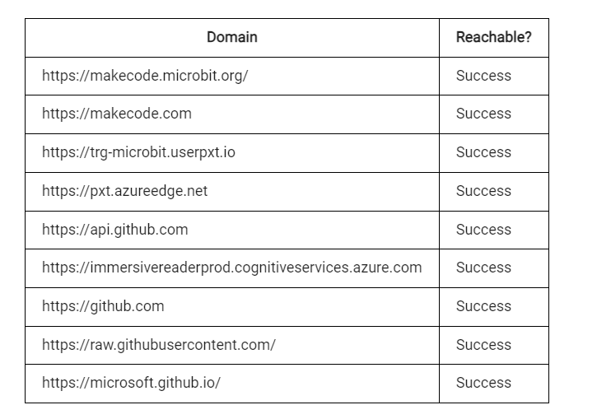Click Success status beside trg-microbit.userpxt.io
The height and width of the screenshot is (419, 611).
coord(483,151)
